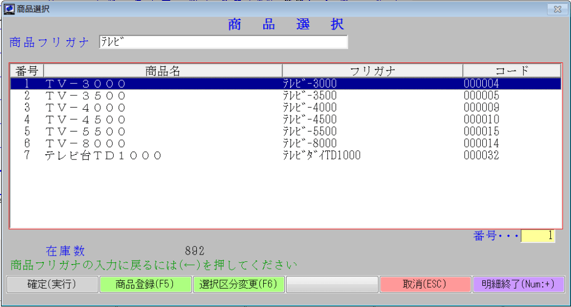Click furigana cell ﾃﾚﾋﾞ-4000
This screenshot has width=571, height=307.
310,108
